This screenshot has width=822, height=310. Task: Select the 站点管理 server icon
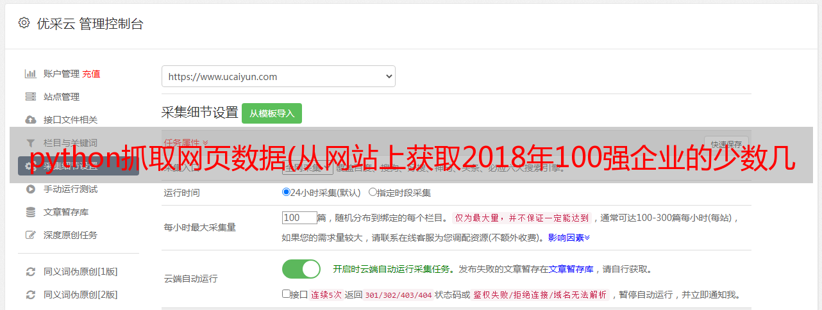click(30, 97)
